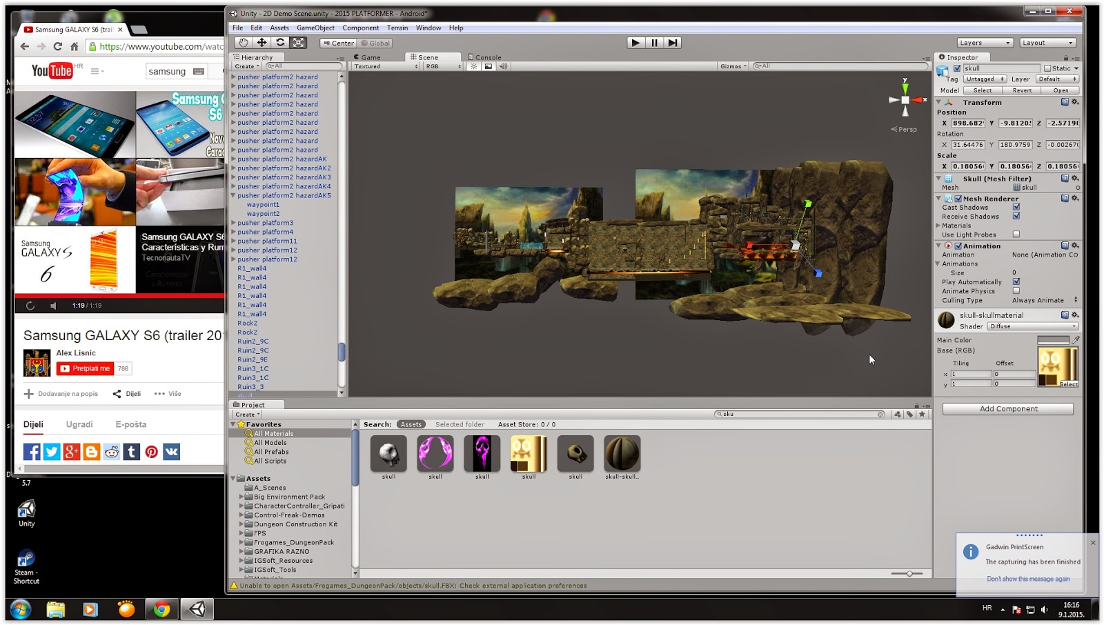The width and height of the screenshot is (1104, 625).
Task: Click the Pause button in Unity
Action: (654, 43)
